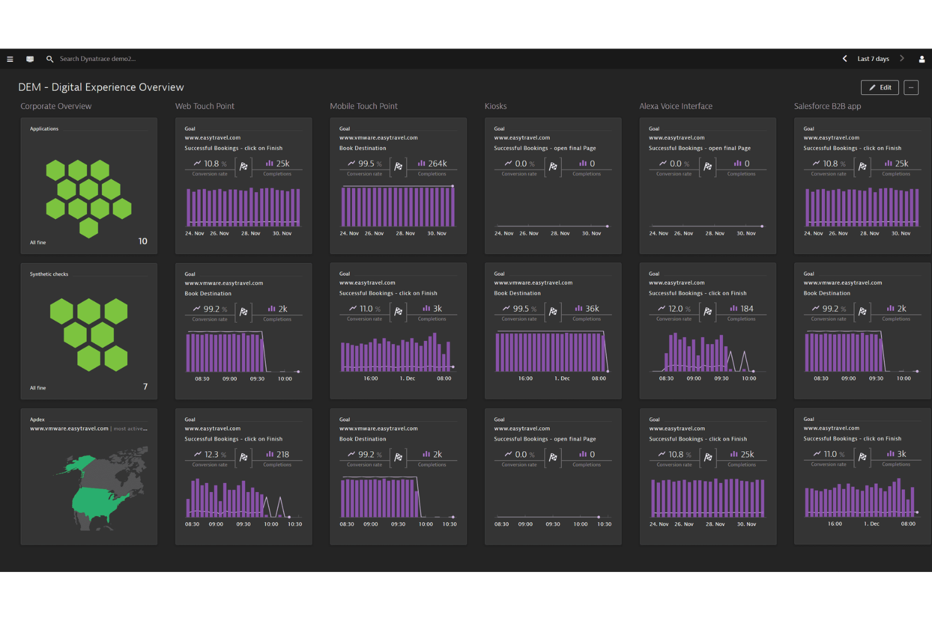This screenshot has height=621, width=932.
Task: Open the Synthetic checks honeycomb tile
Action: tap(89, 331)
